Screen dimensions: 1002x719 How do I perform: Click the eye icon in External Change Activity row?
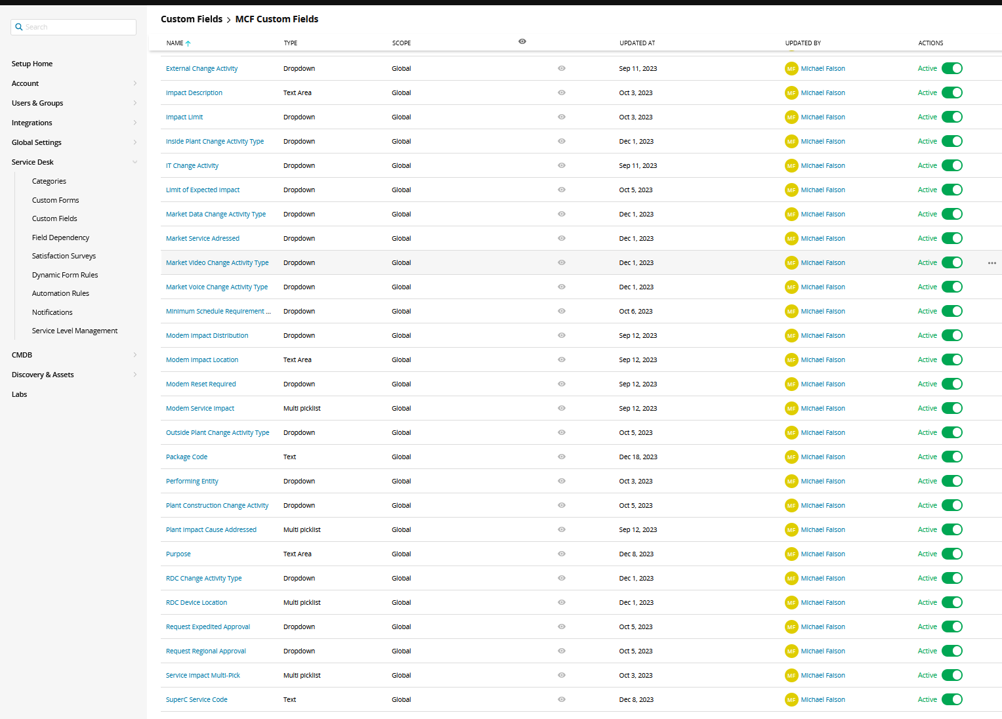point(562,68)
